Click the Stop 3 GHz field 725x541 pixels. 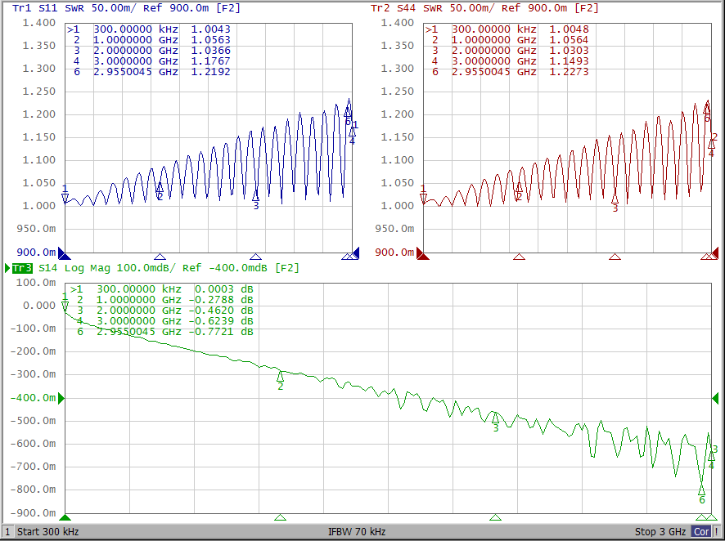660,532
